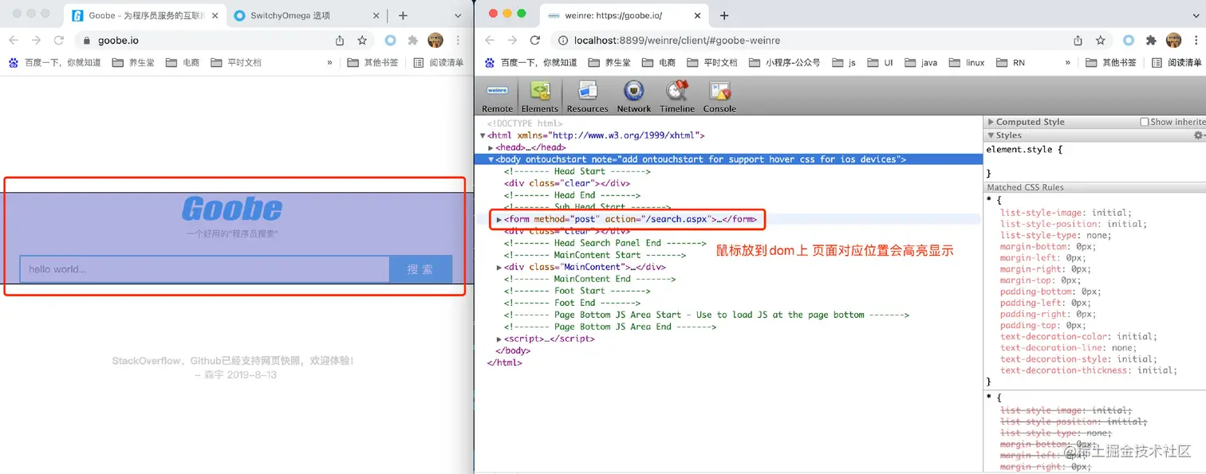Show hidden bookmarks in goobe.io window

click(x=330, y=62)
